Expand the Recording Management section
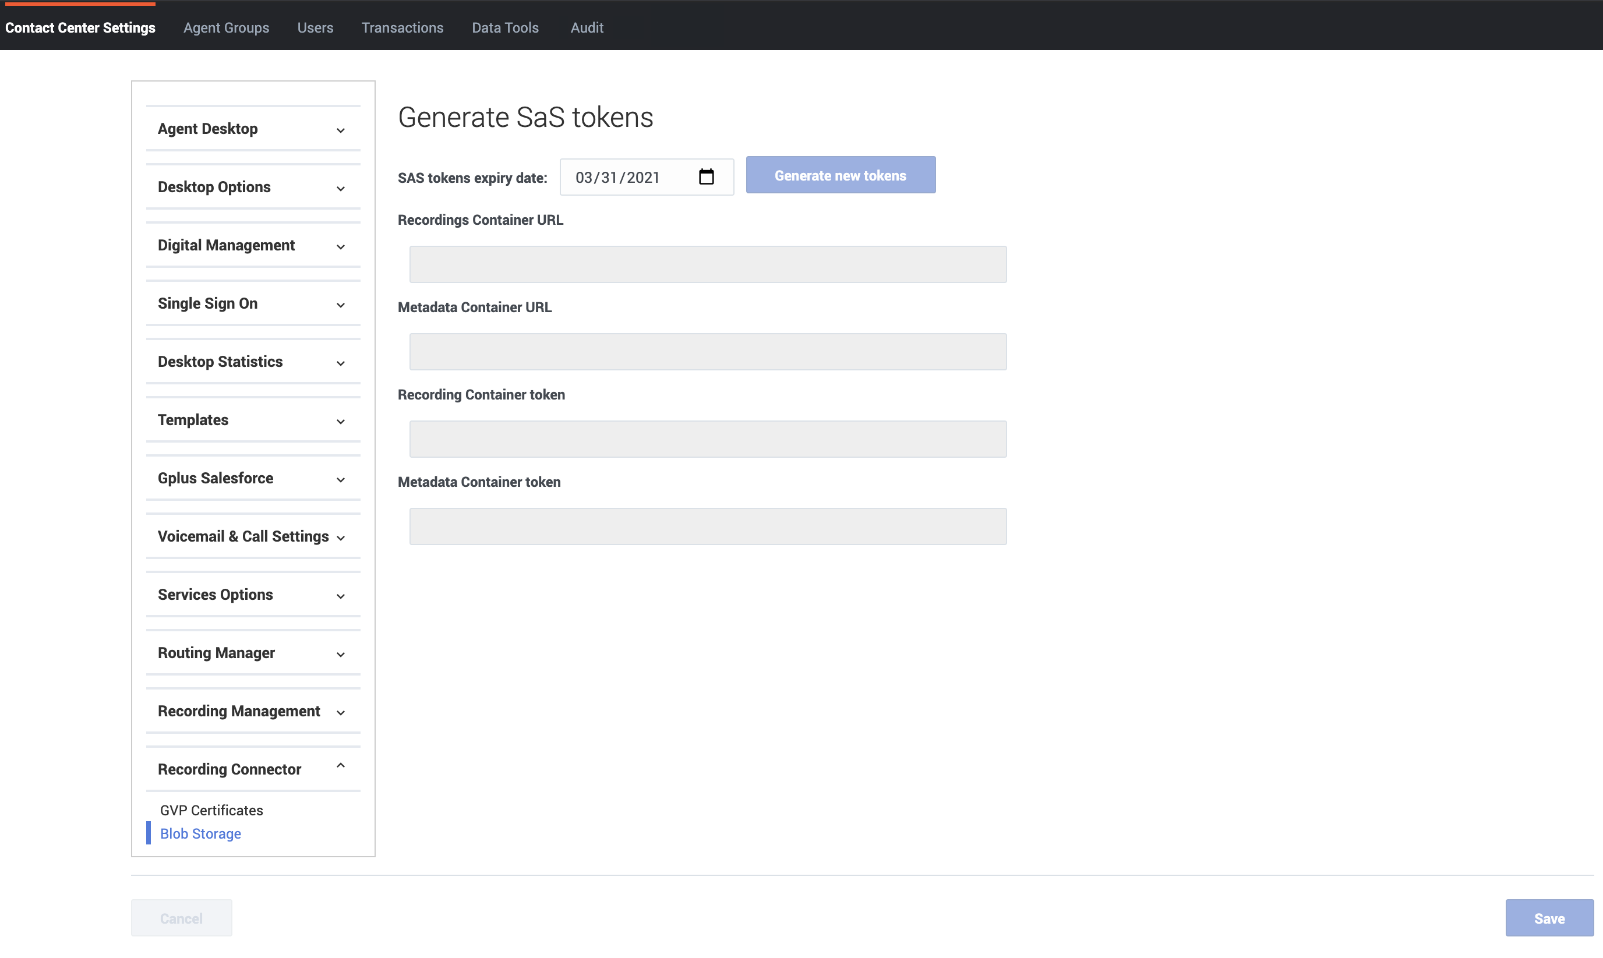This screenshot has height=958, width=1603. [253, 710]
